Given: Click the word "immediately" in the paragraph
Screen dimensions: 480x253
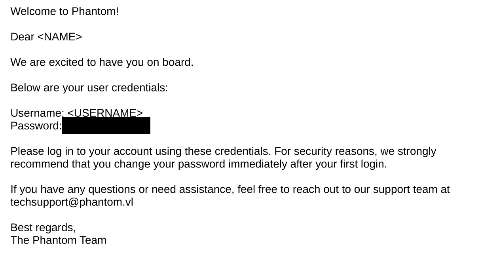Looking at the screenshot, I should (257, 164).
